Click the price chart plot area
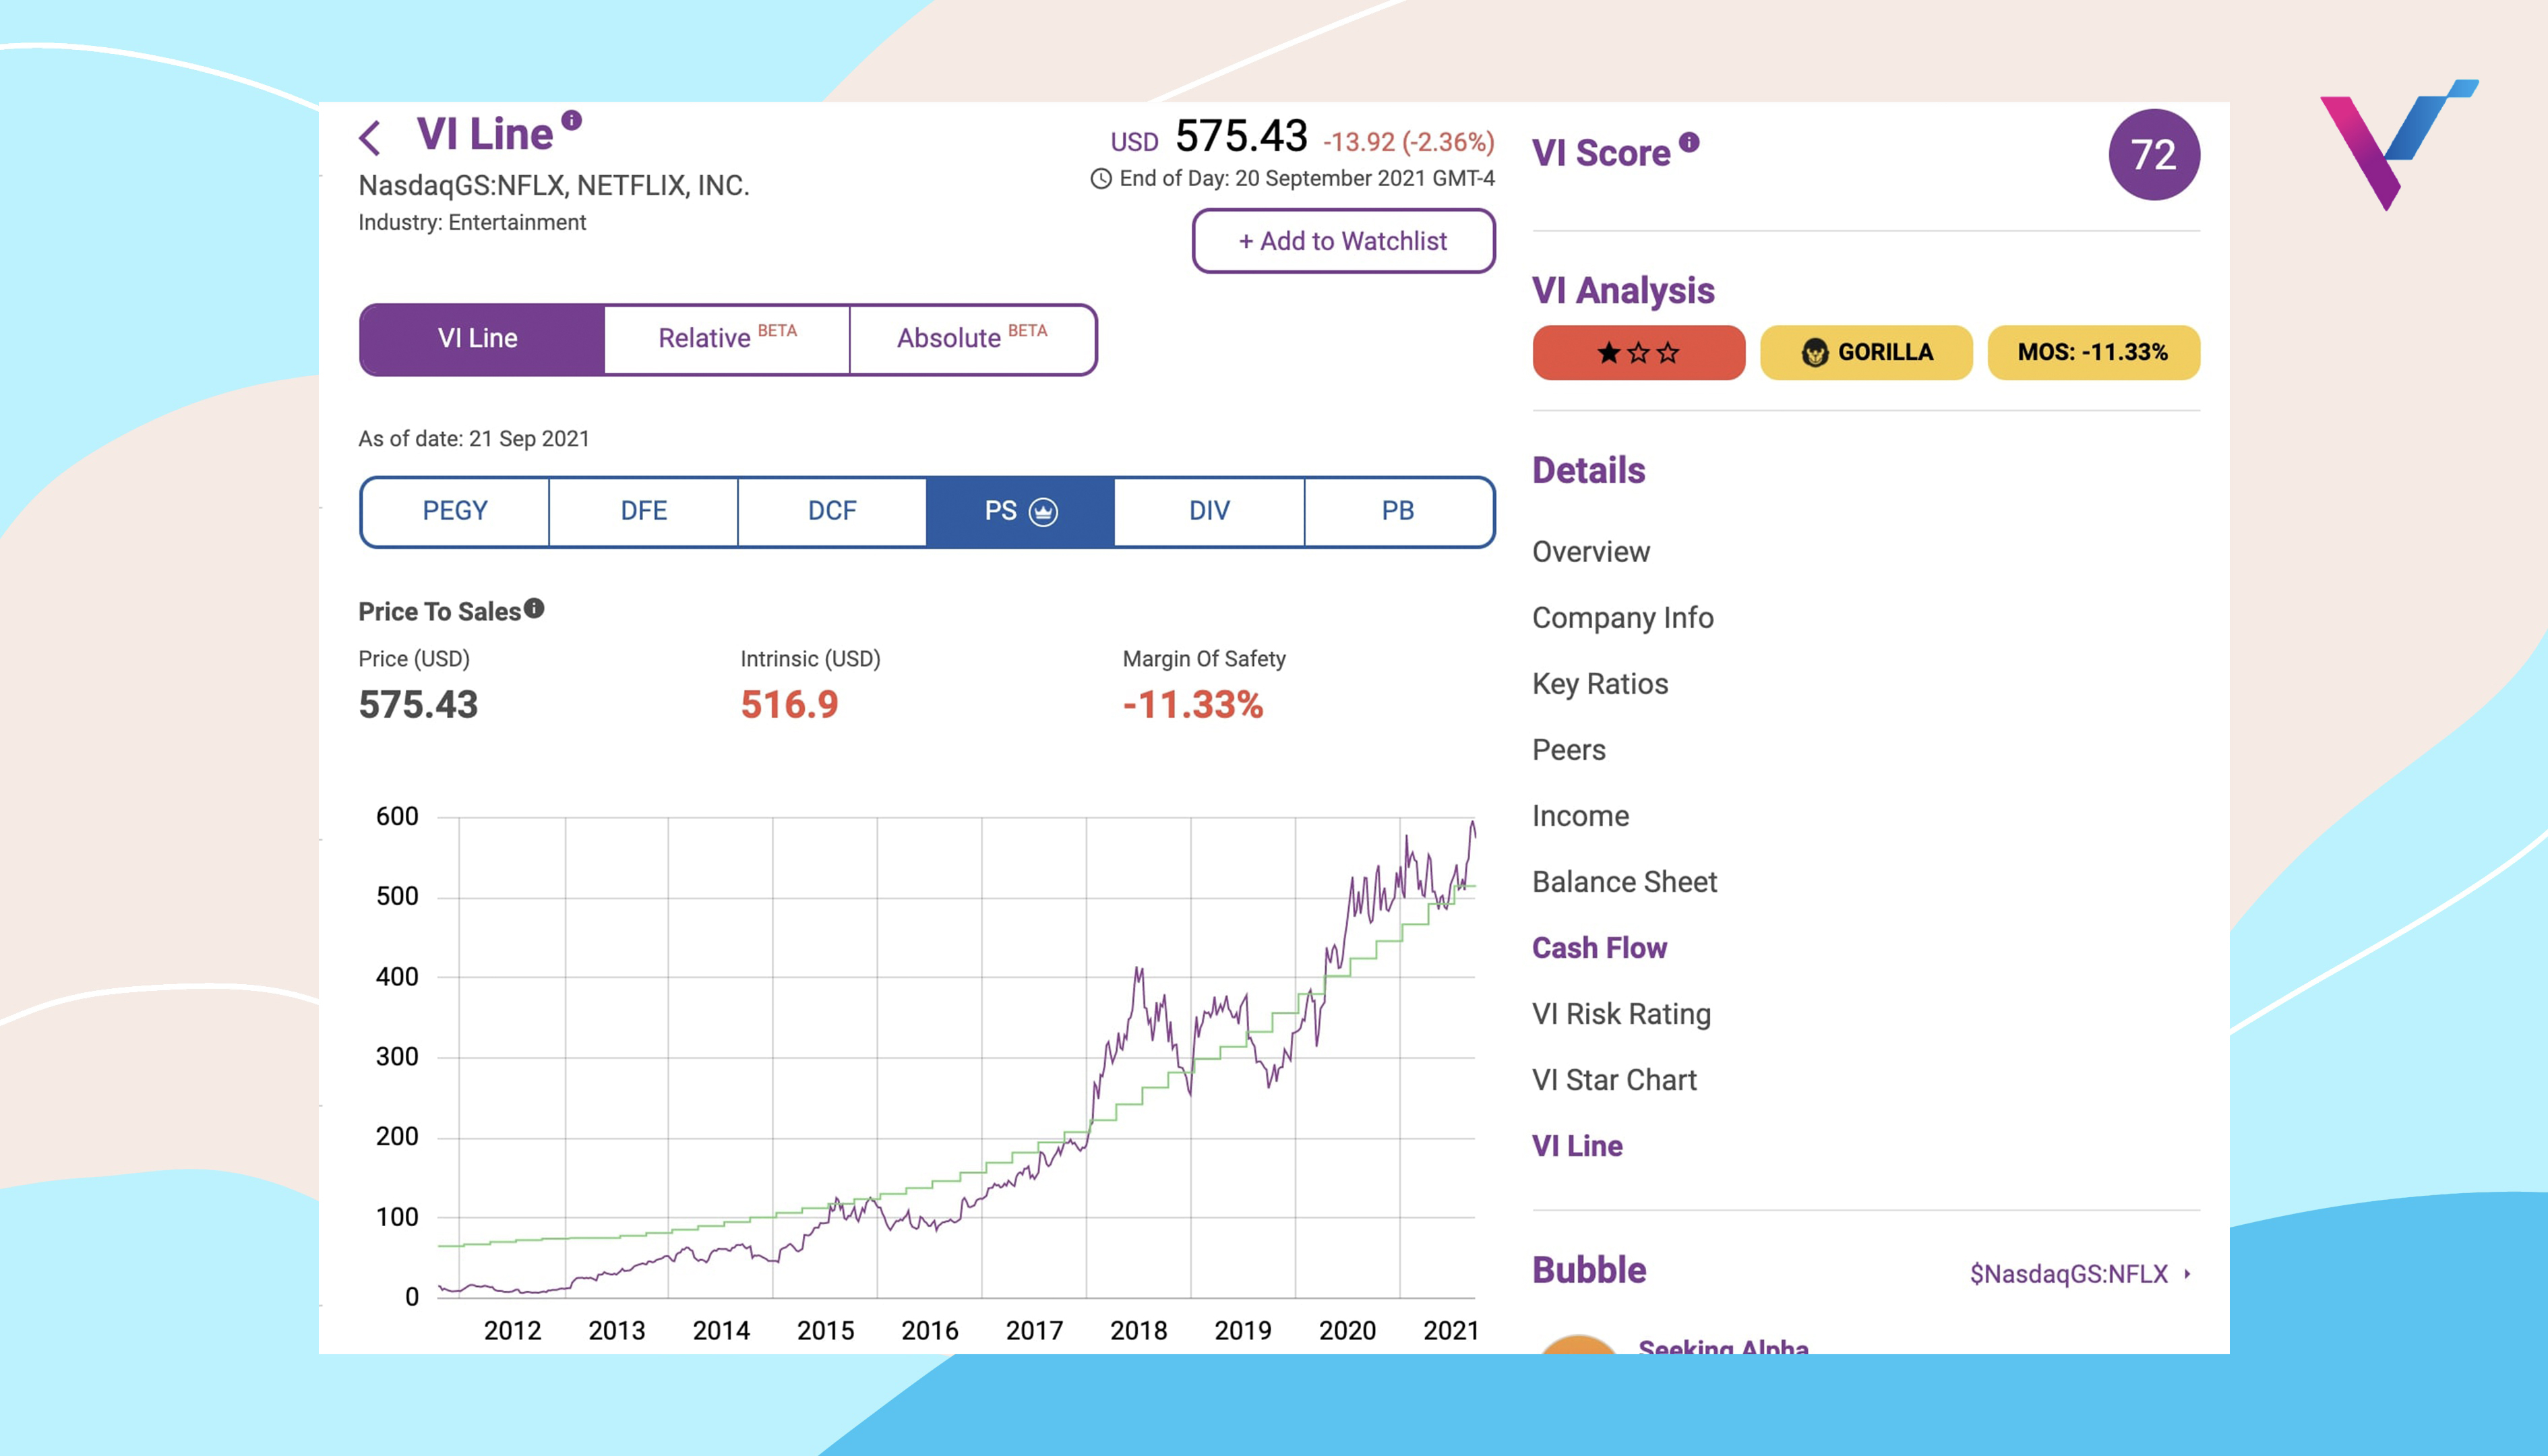This screenshot has height=1456, width=2548. [956, 1058]
